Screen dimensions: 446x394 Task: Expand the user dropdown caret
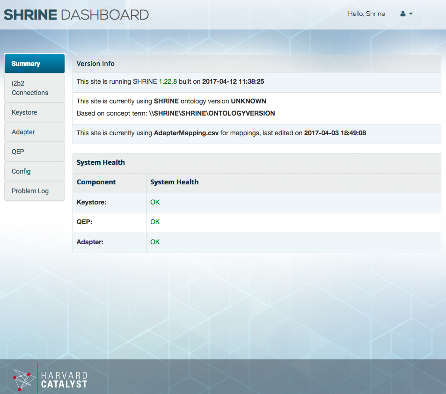point(411,14)
